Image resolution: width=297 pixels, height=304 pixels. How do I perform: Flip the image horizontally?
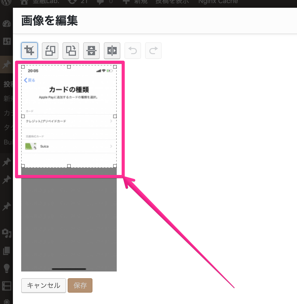(112, 51)
